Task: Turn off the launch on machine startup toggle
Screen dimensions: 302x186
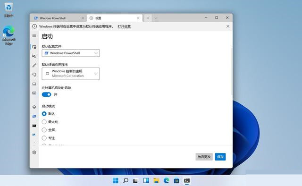Action: point(46,94)
